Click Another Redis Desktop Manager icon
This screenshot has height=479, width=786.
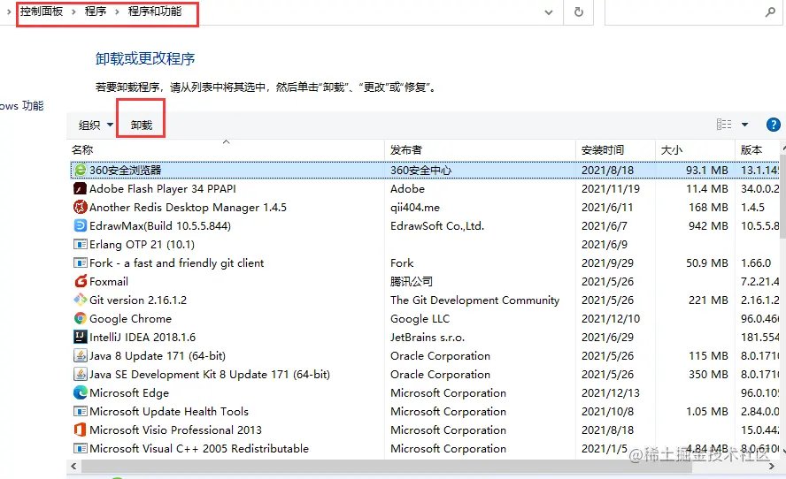coord(81,207)
